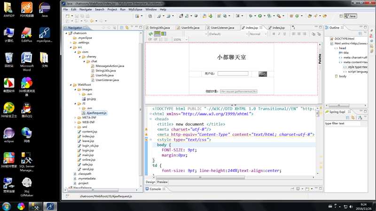Viewport: 376px width, 211px height.
Task: Toggle Underline formatting in design toolbar
Action: [285, 34]
